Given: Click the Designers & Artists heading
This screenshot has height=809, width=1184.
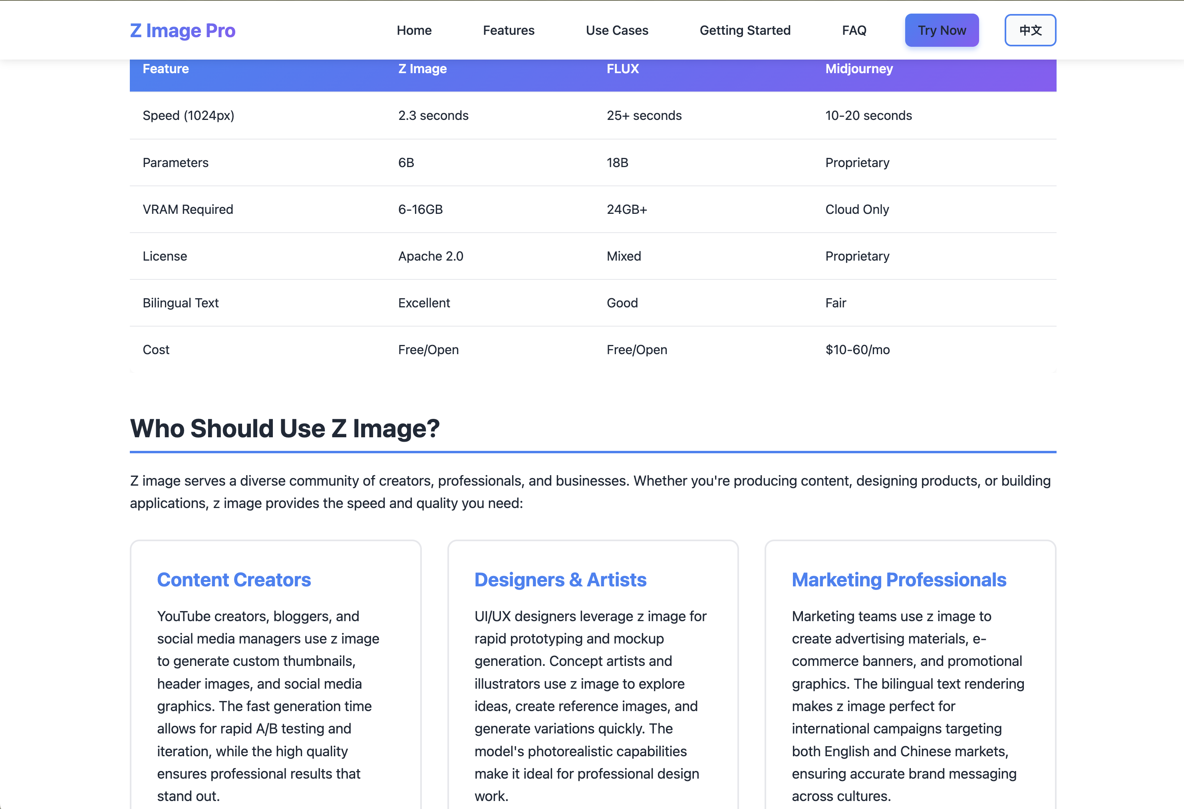Looking at the screenshot, I should click(x=560, y=580).
